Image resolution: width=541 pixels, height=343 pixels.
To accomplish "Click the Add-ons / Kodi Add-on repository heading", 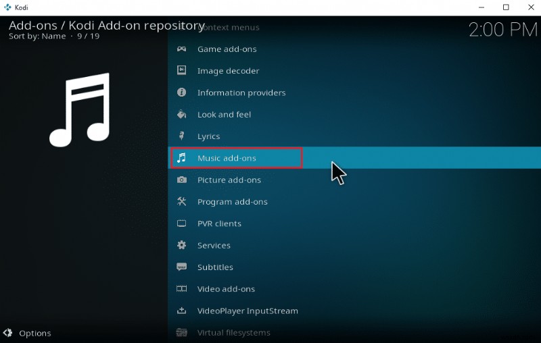I will (x=107, y=25).
